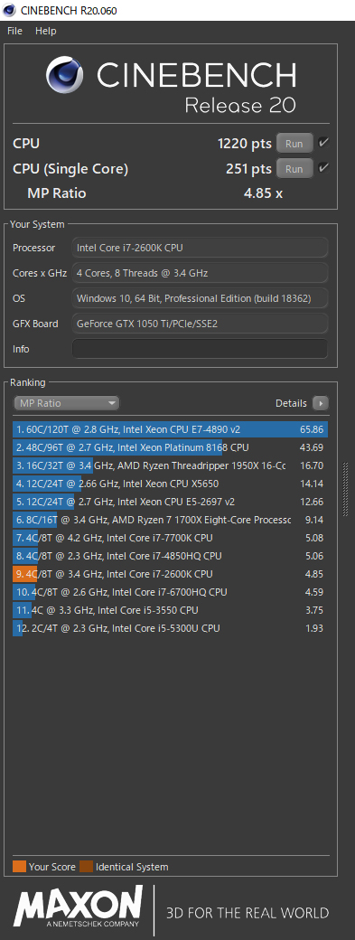Click the panel resize grip handle
Viewport: 355px width, 940px height.
coord(345,489)
